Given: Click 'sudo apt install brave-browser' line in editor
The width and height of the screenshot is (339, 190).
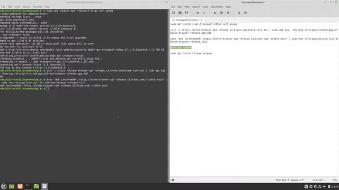Looking at the screenshot, I should click(x=192, y=53).
